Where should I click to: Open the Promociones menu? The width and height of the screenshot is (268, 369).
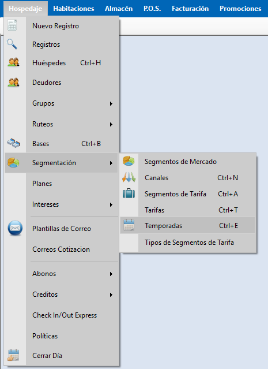[x=240, y=9]
